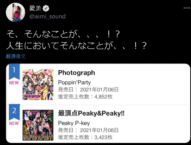The width and height of the screenshot is (191, 145).
Task: Click the NEW label under rank 1
Action: [x=14, y=83]
